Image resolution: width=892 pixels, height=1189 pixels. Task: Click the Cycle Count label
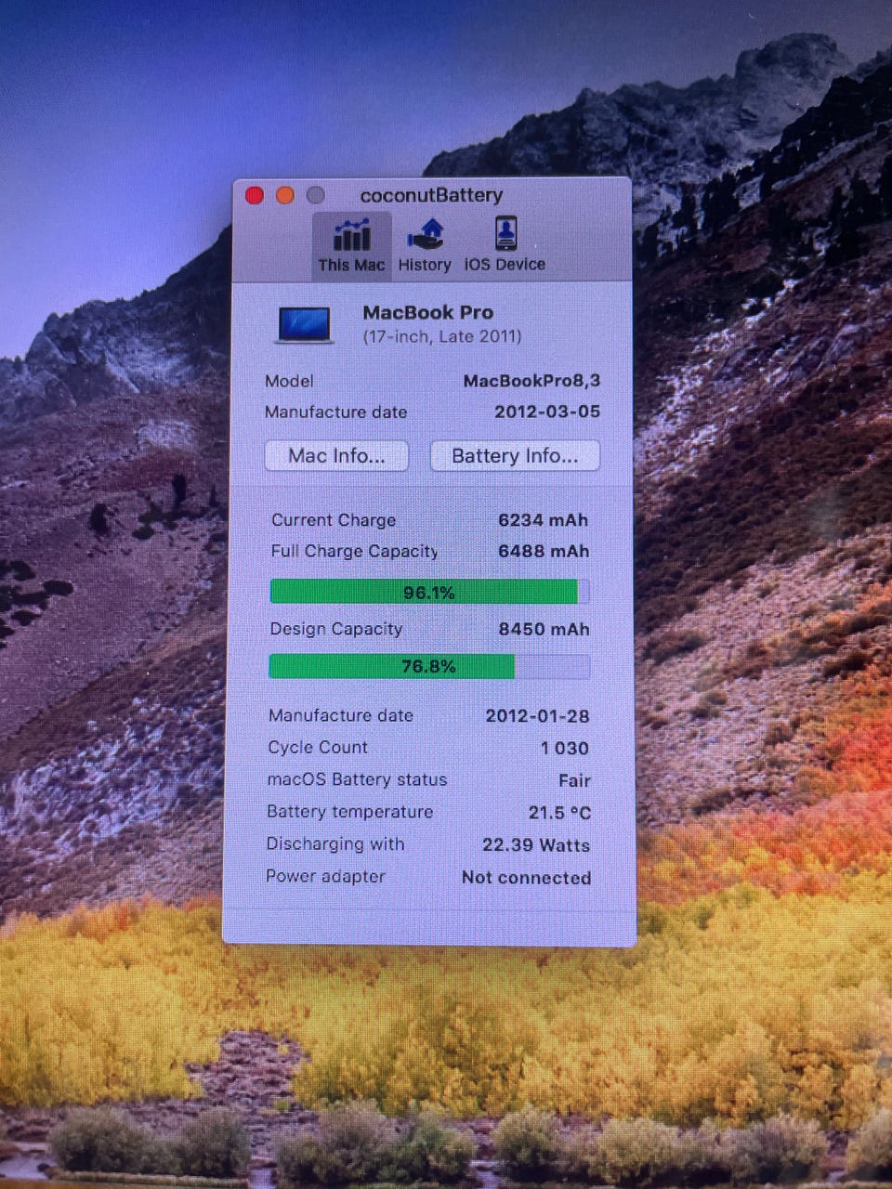pos(318,747)
